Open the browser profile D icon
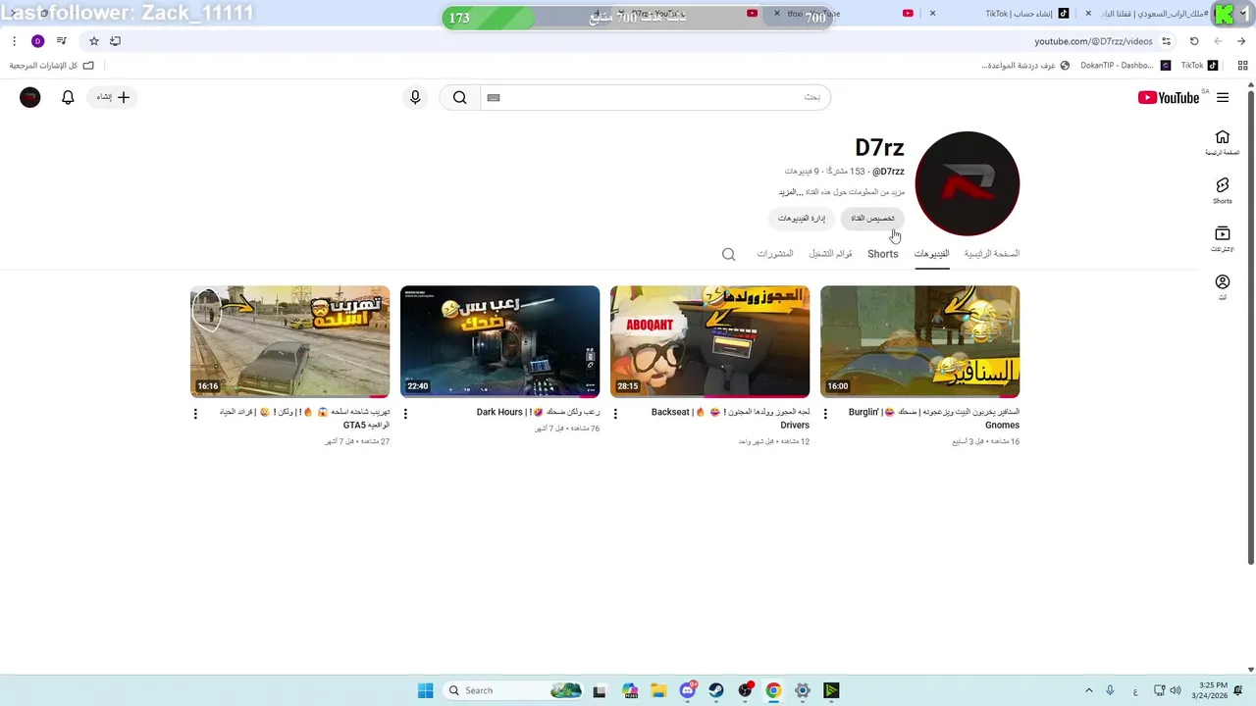Screen dimensions: 1256x706 click(x=38, y=41)
